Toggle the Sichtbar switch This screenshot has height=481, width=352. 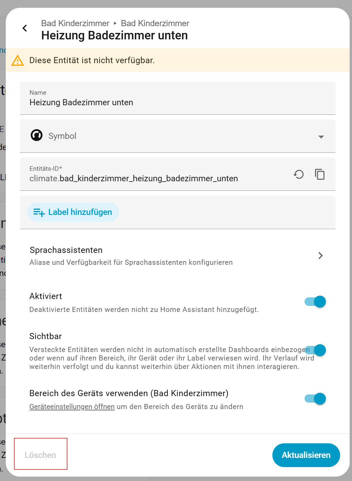pyautogui.click(x=315, y=350)
